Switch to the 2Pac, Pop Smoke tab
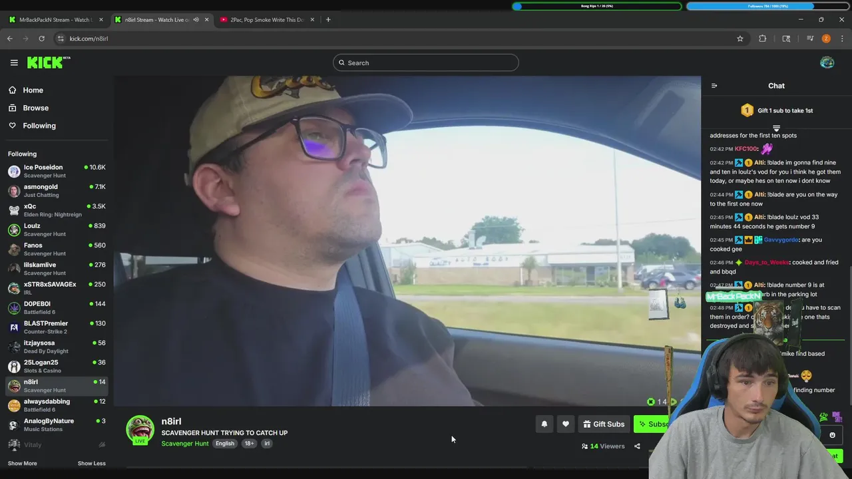This screenshot has width=852, height=479. 268,19
